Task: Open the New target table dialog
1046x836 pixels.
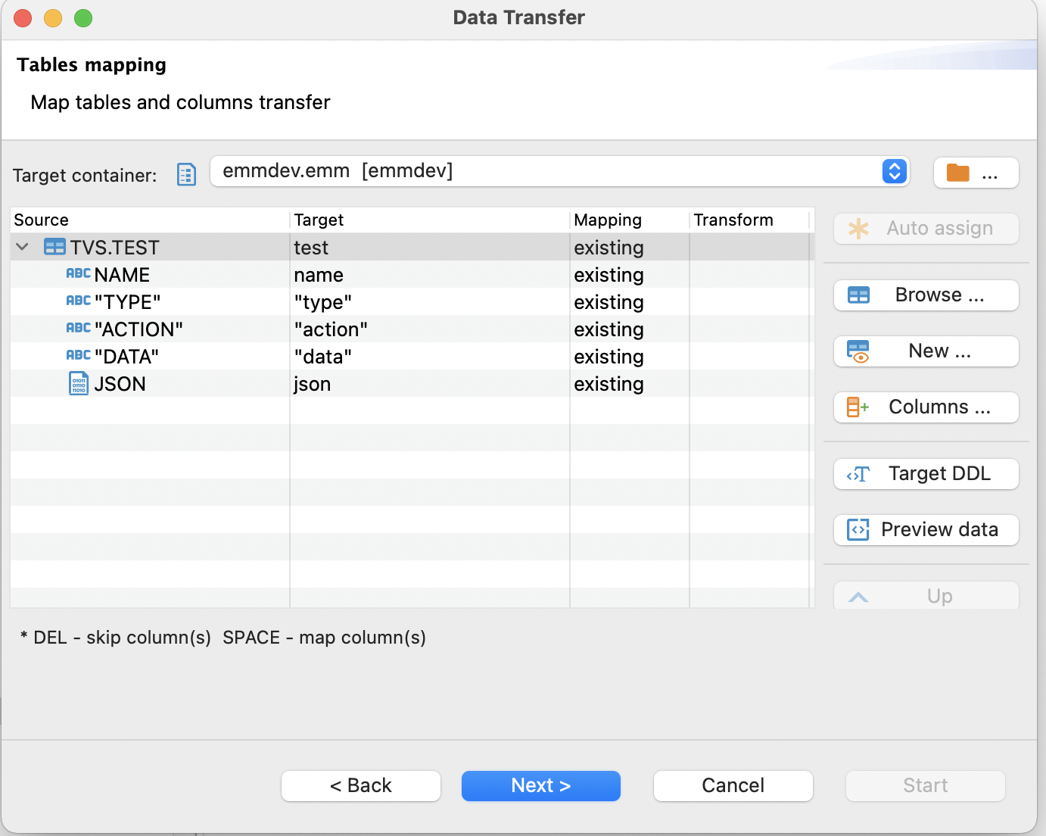Action: point(926,351)
